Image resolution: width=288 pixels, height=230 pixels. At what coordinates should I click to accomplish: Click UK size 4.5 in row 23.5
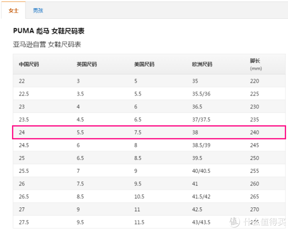click(x=80, y=120)
